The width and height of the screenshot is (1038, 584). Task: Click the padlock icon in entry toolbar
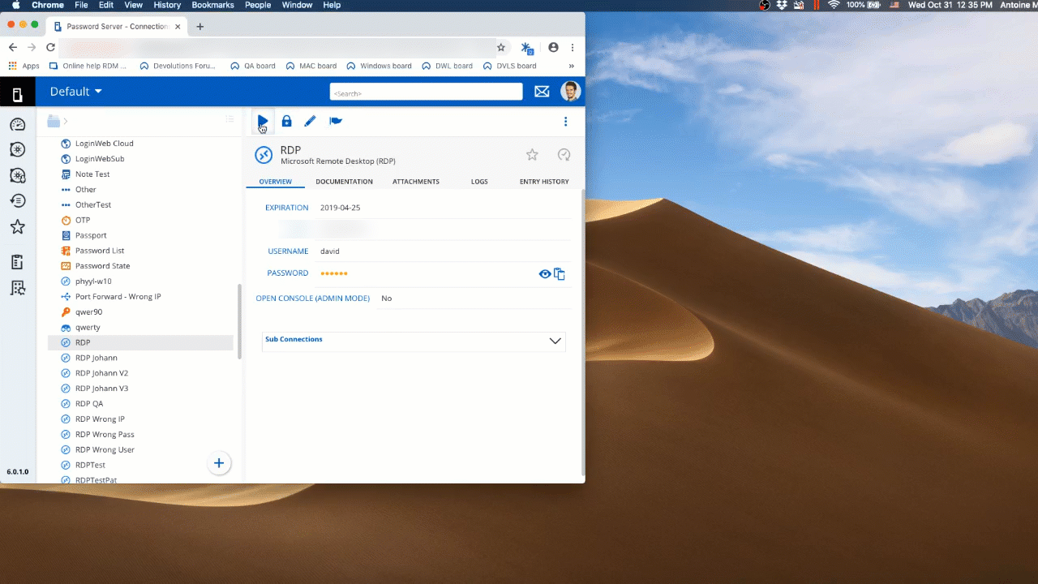[x=286, y=122]
